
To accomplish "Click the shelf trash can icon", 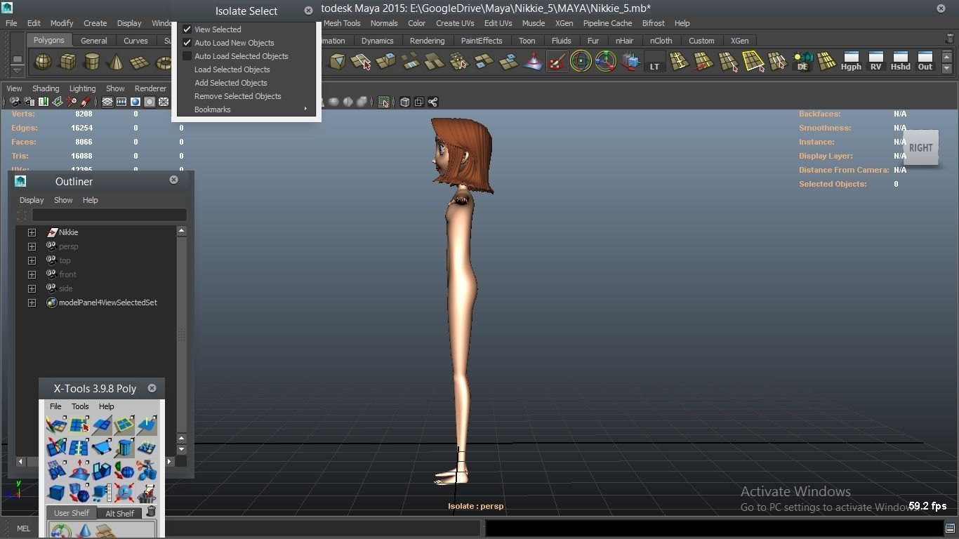I will pyautogui.click(x=951, y=39).
